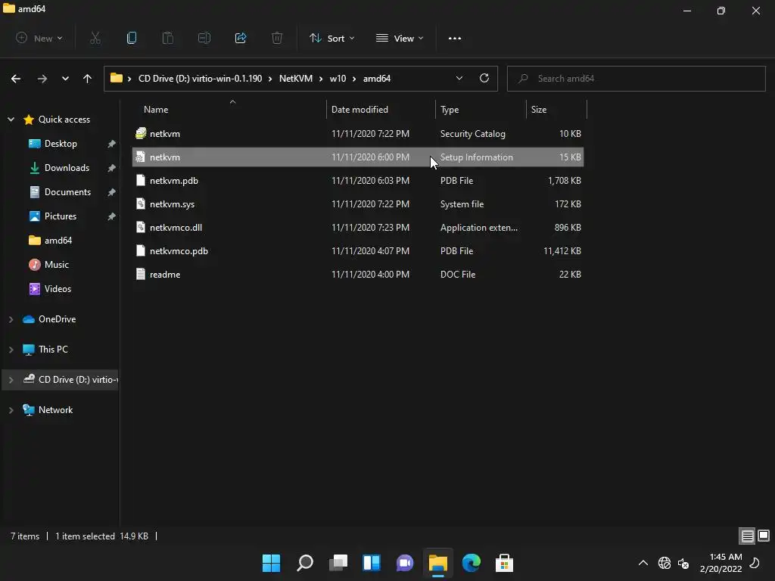
Task: Collapse the Quick access tree
Action: click(11, 119)
